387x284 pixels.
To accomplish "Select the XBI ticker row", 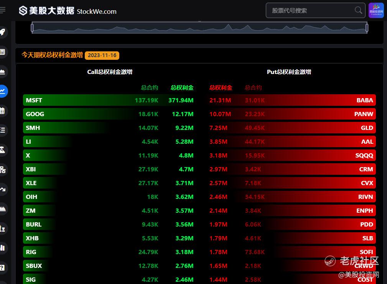I will [x=109, y=169].
